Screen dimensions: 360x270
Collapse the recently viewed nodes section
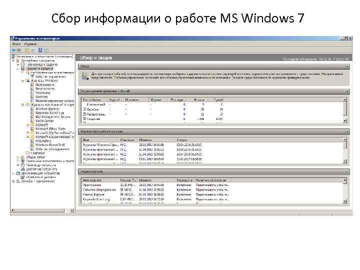click(347, 132)
